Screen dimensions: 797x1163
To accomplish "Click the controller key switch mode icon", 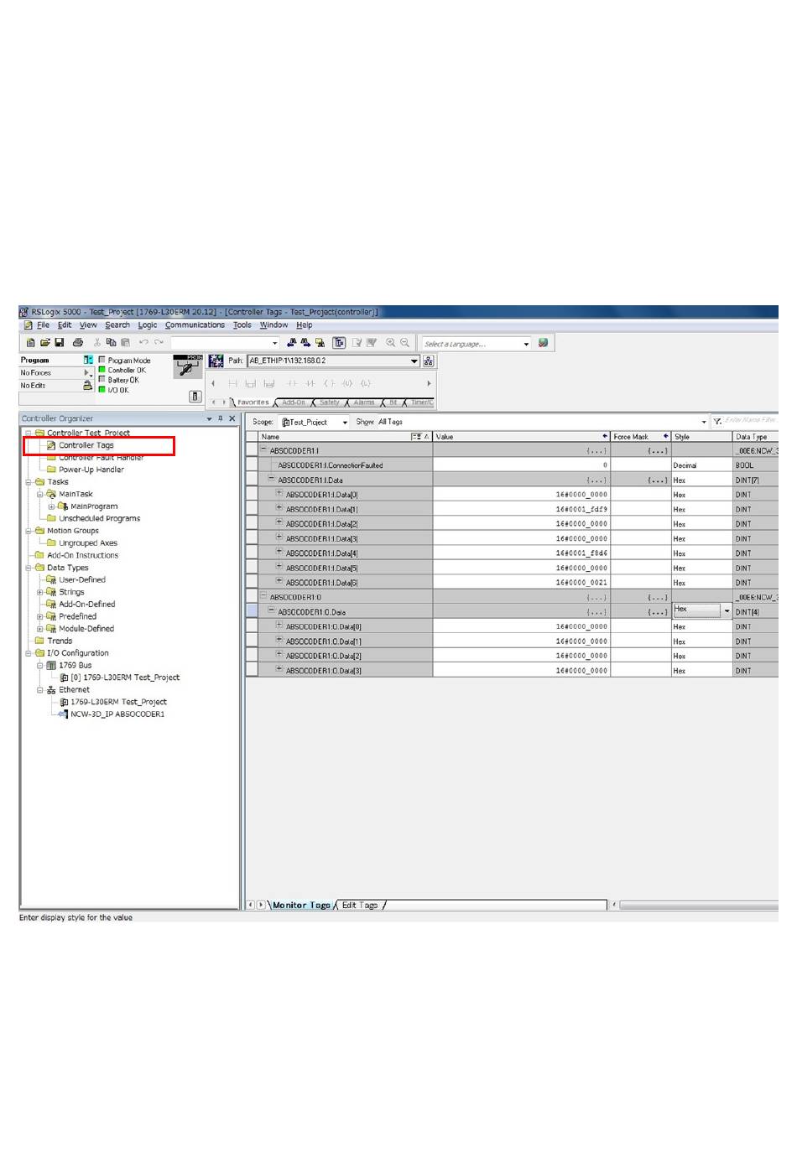I will point(187,366).
